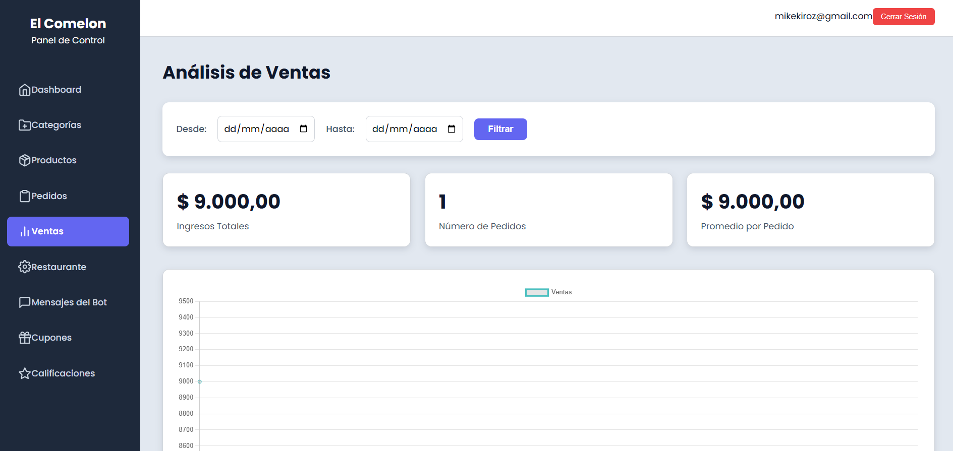This screenshot has width=953, height=451.
Task: Log out with Cerrar Sesión
Action: point(903,17)
